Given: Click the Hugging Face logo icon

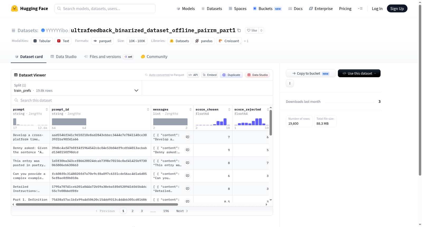Looking at the screenshot, I should [x=15, y=8].
